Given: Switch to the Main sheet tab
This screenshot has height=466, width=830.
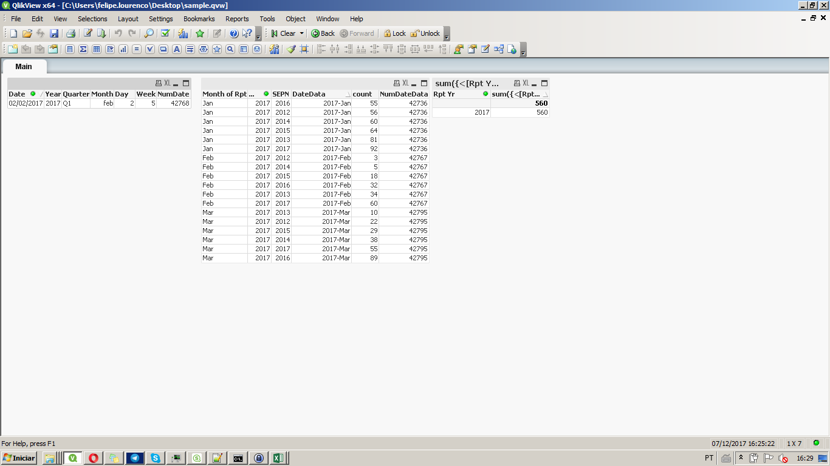Looking at the screenshot, I should 24,66.
